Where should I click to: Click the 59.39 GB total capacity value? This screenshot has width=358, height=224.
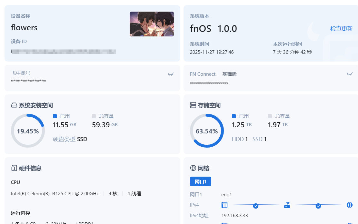tap(105, 125)
